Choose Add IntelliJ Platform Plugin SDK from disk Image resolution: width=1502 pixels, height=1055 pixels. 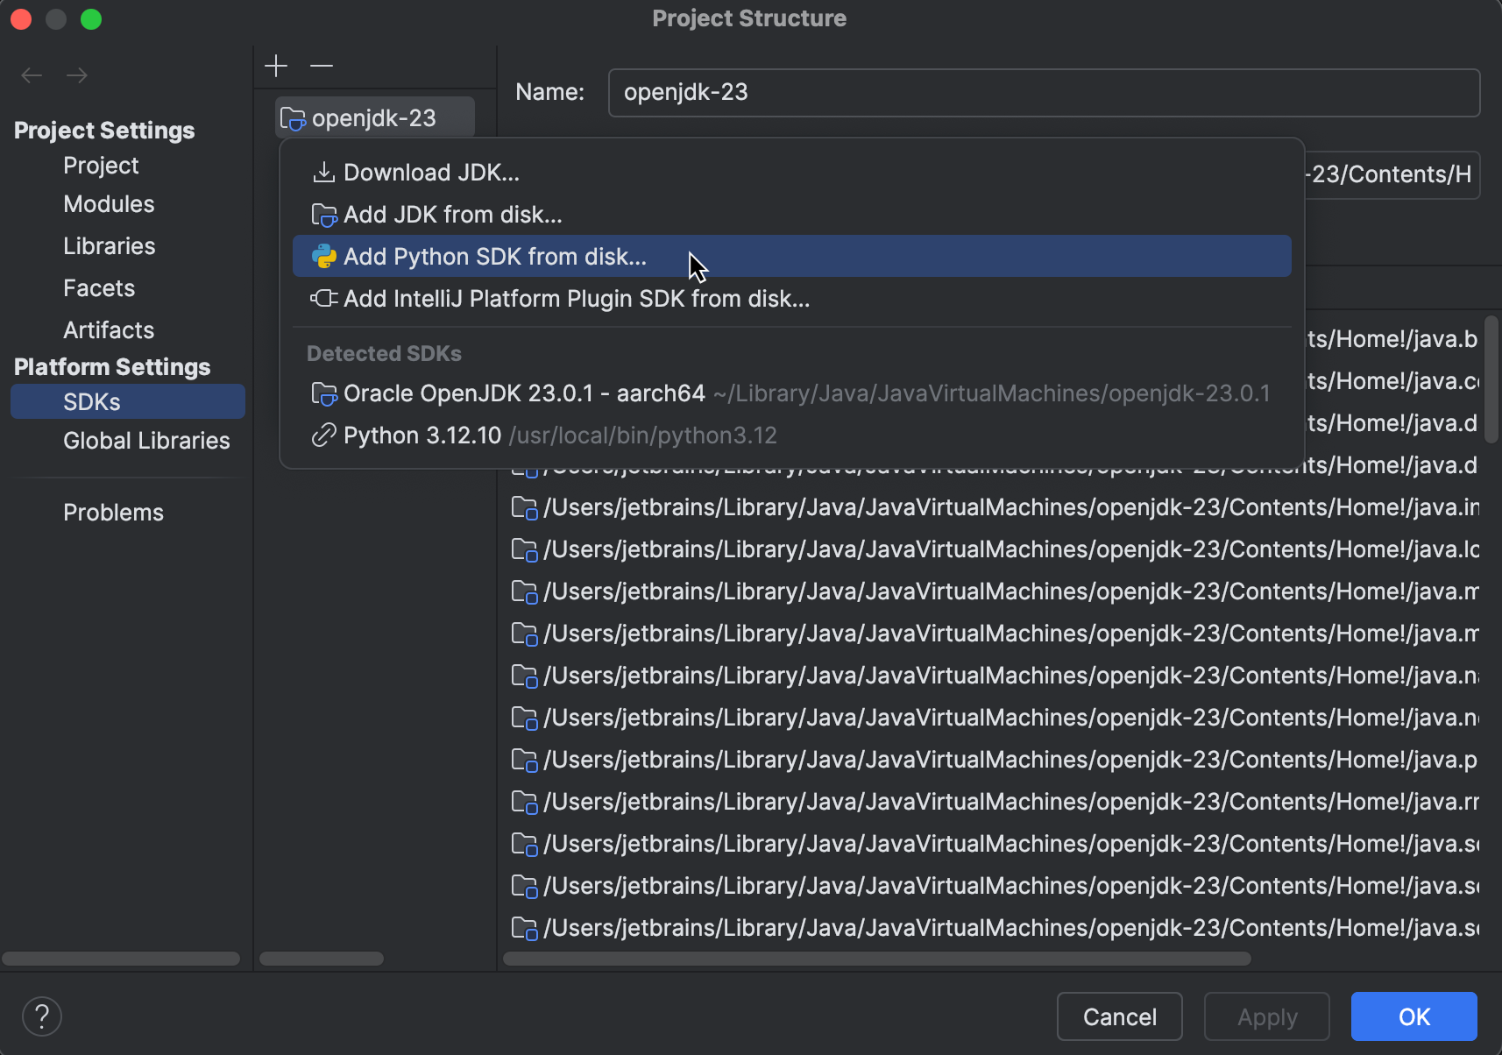click(577, 298)
